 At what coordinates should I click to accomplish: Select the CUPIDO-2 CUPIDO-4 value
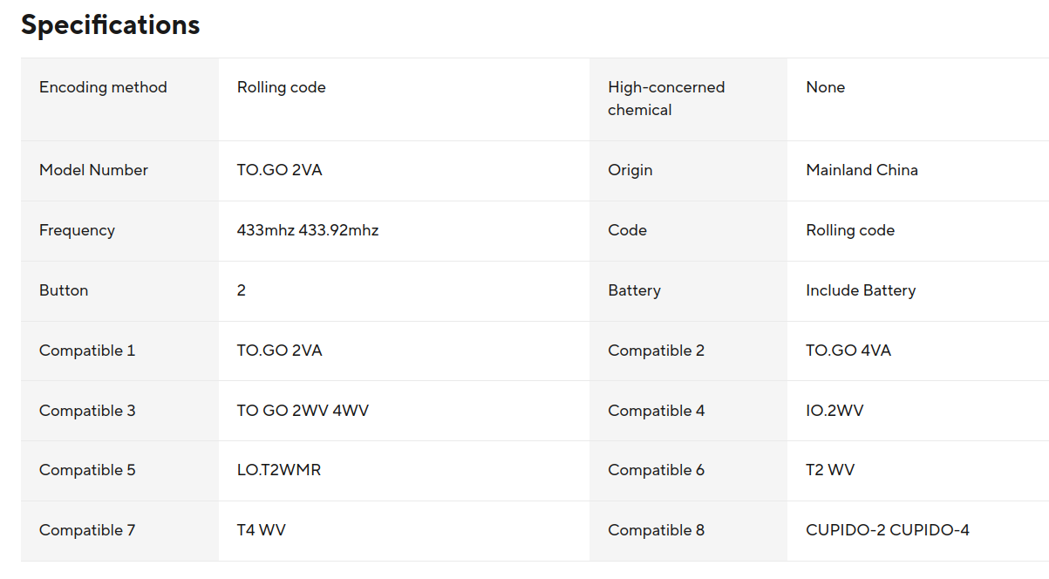888,530
